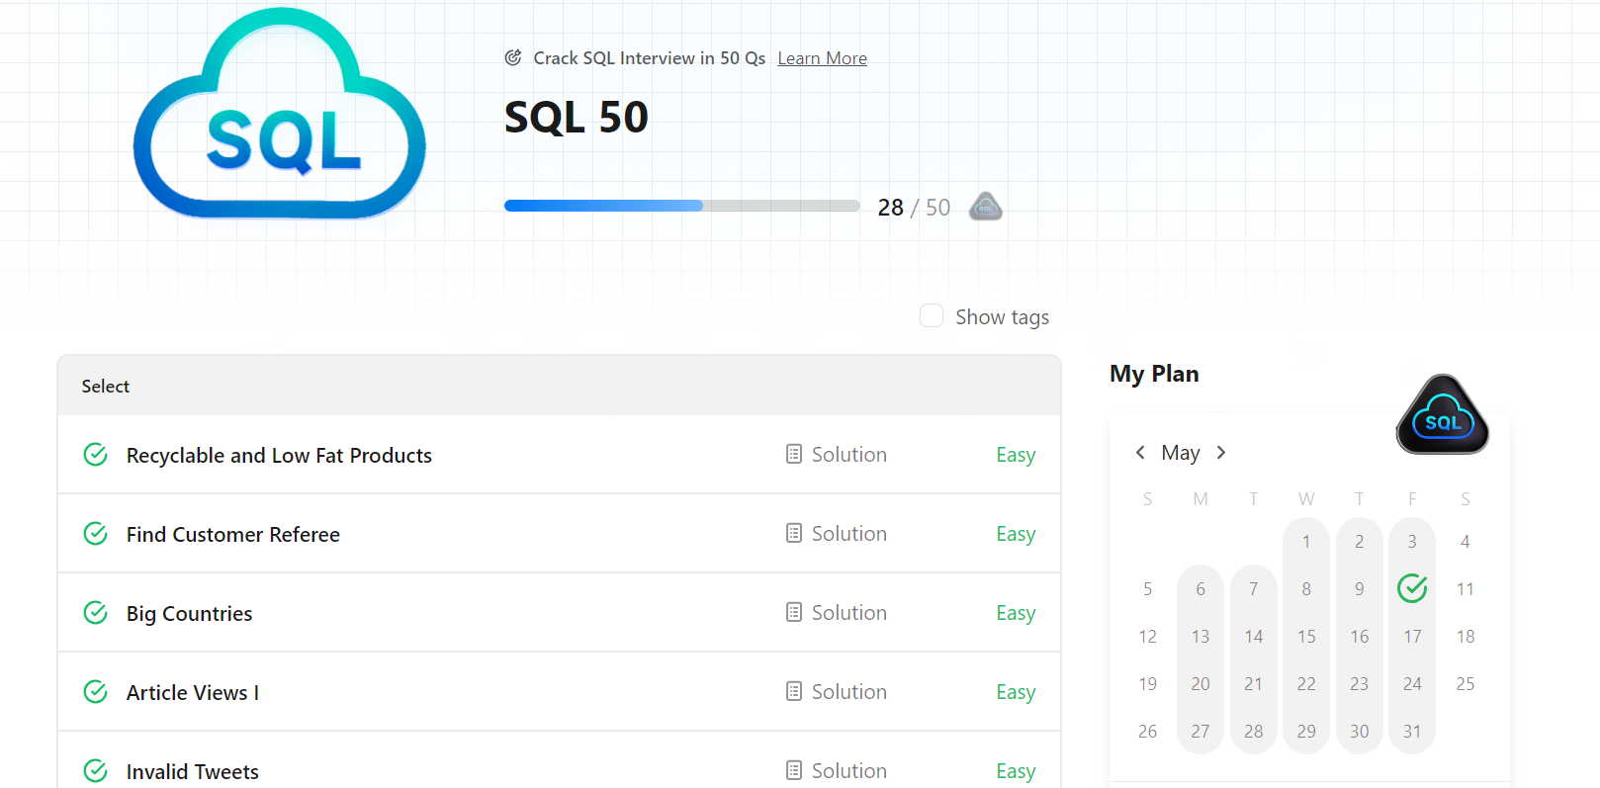Select May 29 in the calendar
Image resolution: width=1600 pixels, height=788 pixels.
[x=1306, y=731]
